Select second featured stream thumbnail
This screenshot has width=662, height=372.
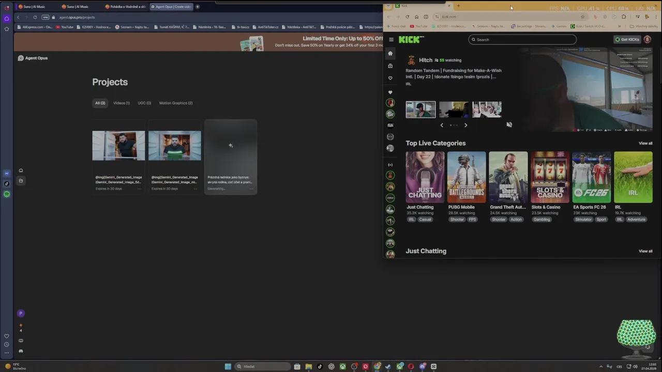pos(454,110)
